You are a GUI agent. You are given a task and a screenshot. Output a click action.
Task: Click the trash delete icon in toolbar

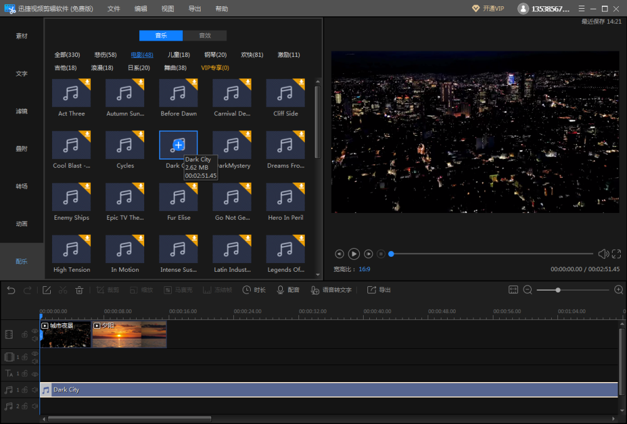click(79, 290)
